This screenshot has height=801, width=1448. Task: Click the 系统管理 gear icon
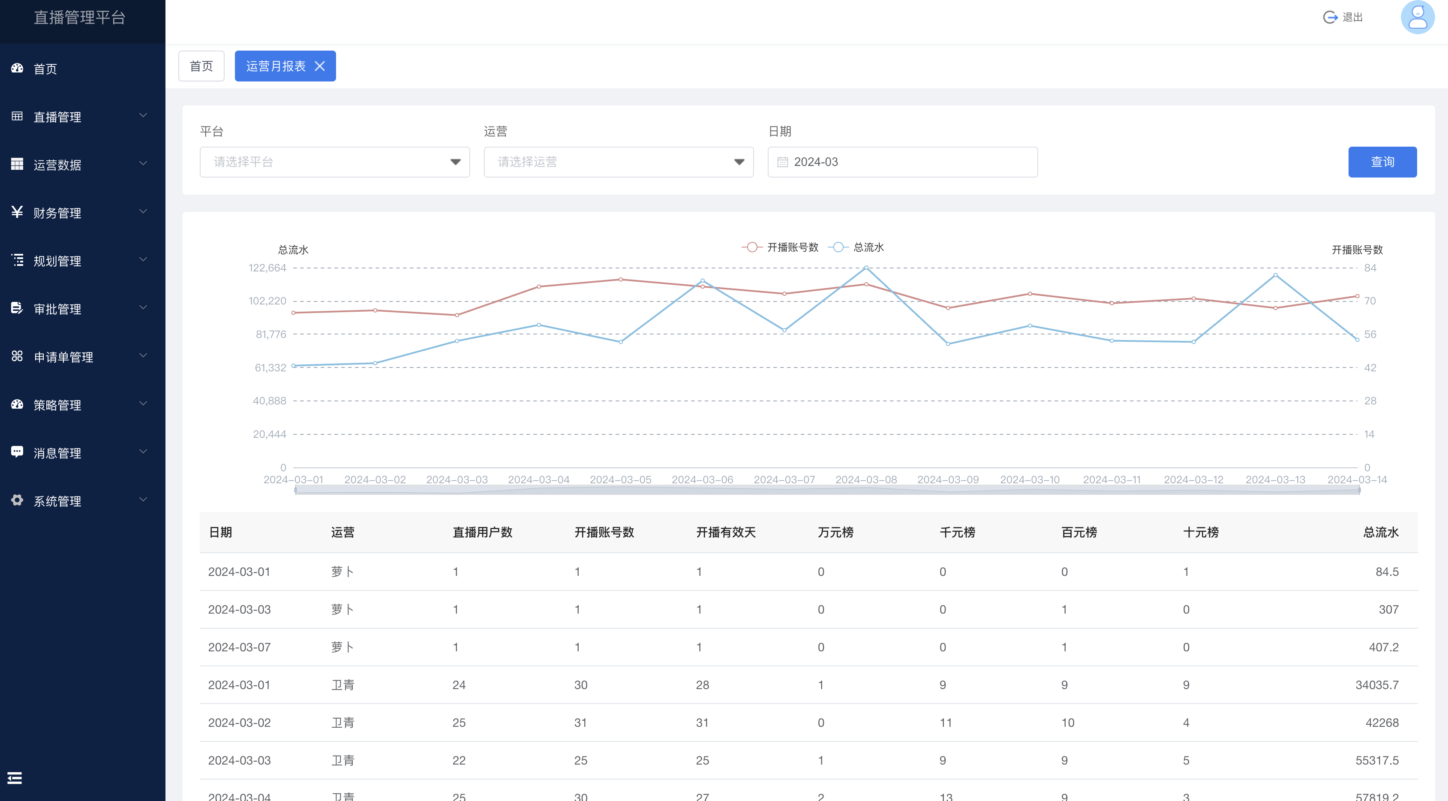[x=17, y=500]
